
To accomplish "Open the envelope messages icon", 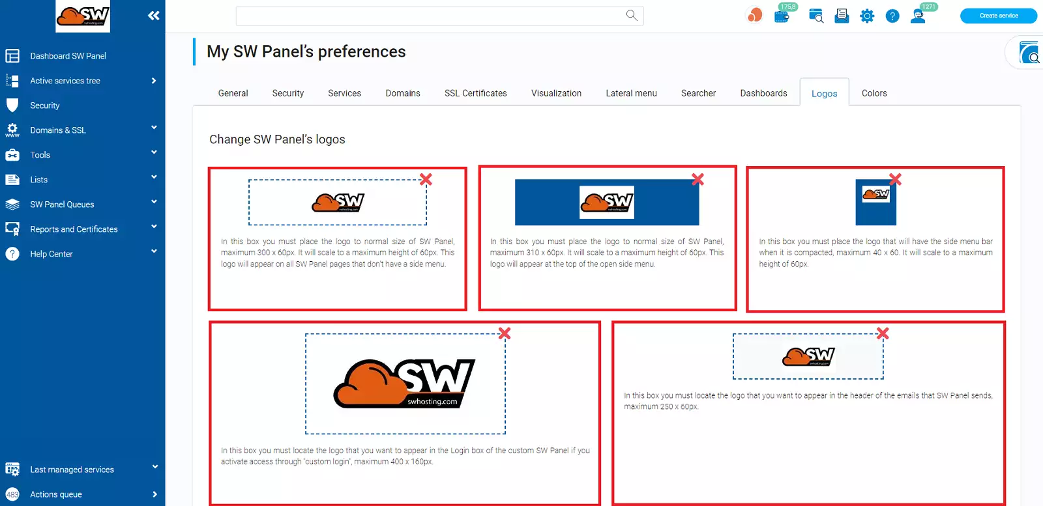I will pos(842,16).
